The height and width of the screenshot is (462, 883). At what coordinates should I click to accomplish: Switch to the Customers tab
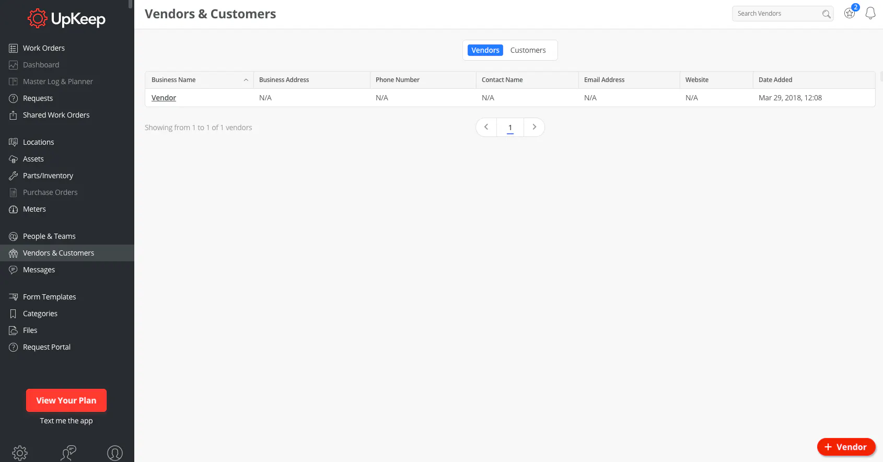pyautogui.click(x=528, y=50)
